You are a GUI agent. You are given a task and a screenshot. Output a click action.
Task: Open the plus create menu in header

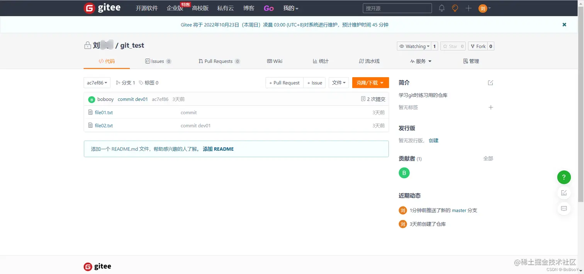(469, 8)
